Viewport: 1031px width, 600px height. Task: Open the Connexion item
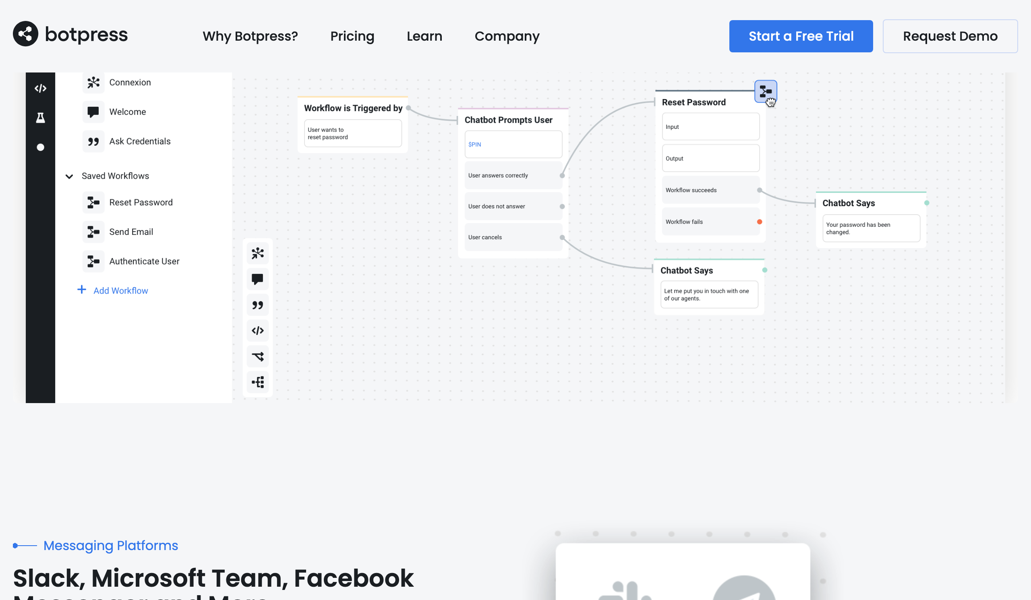(130, 82)
